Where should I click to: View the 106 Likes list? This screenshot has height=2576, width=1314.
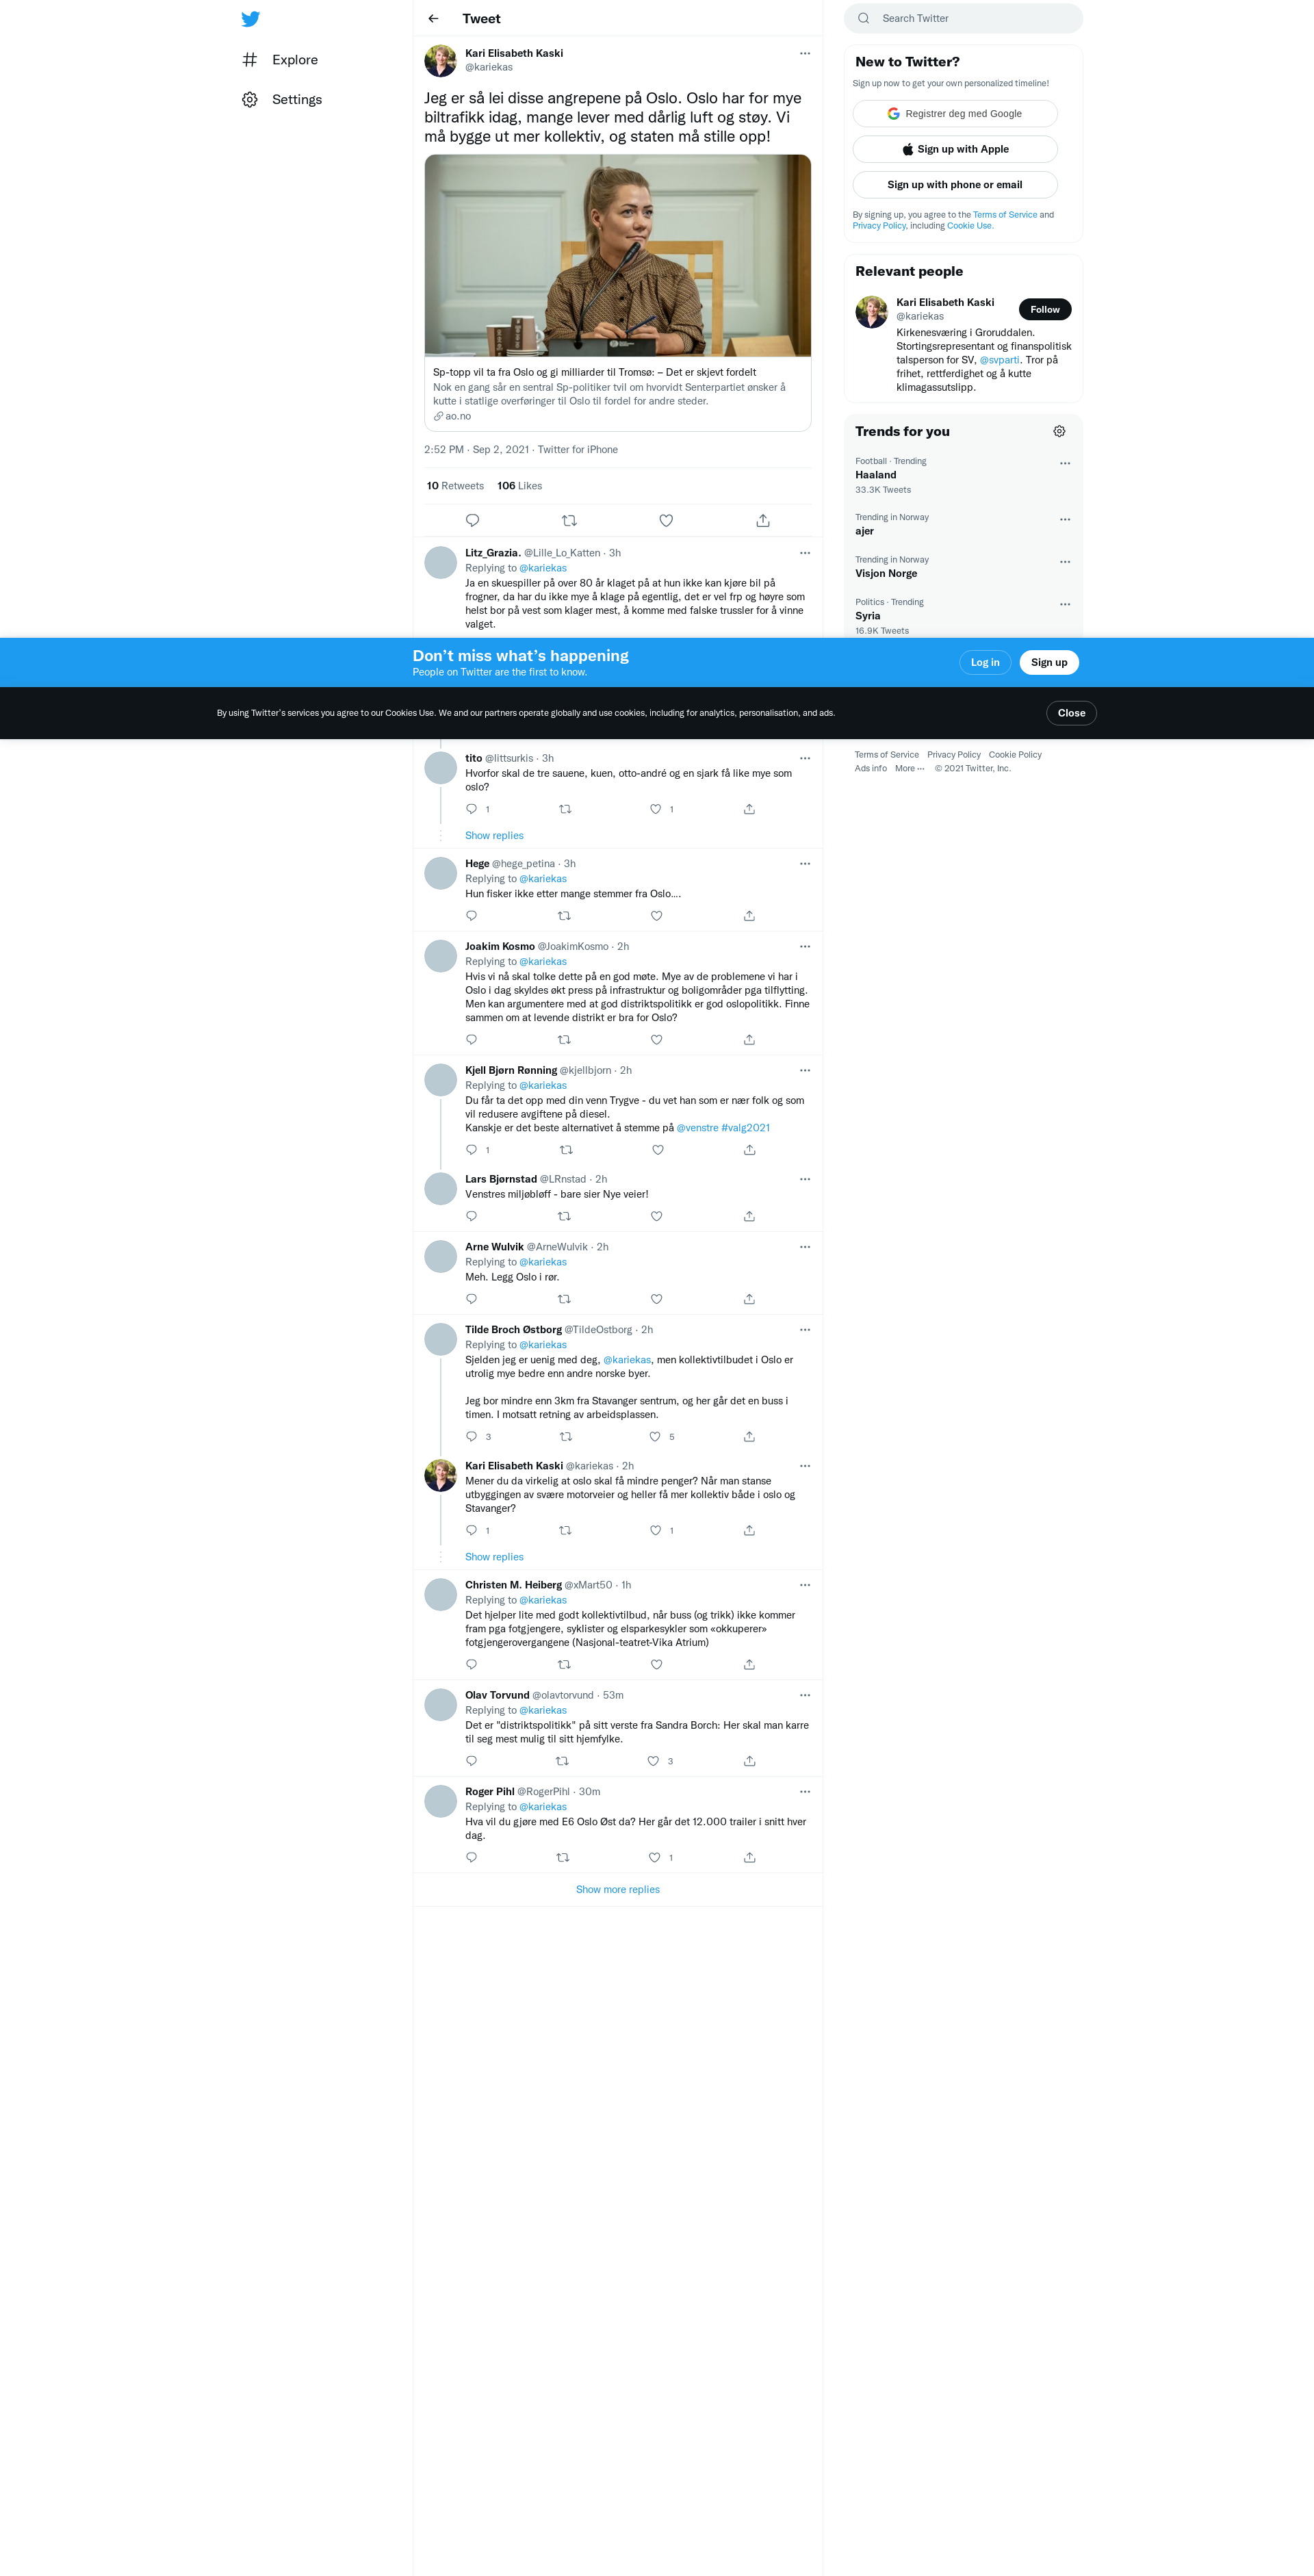coord(520,486)
